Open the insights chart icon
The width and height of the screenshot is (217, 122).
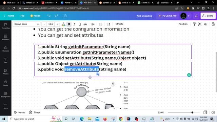[x=196, y=16]
